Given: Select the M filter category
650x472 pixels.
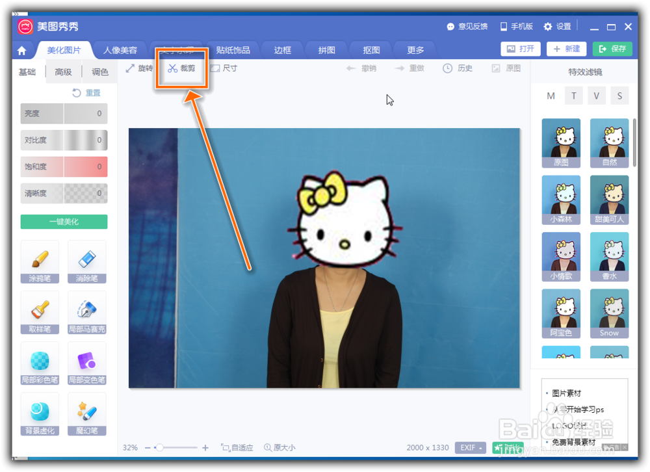Looking at the screenshot, I should [x=551, y=96].
